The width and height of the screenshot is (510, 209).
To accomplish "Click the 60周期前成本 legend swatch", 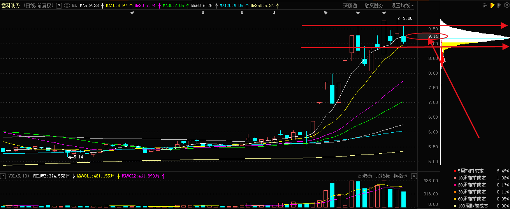I will coord(455,199).
